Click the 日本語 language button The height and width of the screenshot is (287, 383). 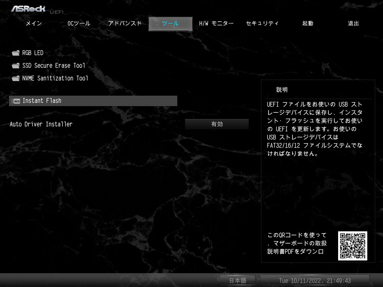click(238, 281)
